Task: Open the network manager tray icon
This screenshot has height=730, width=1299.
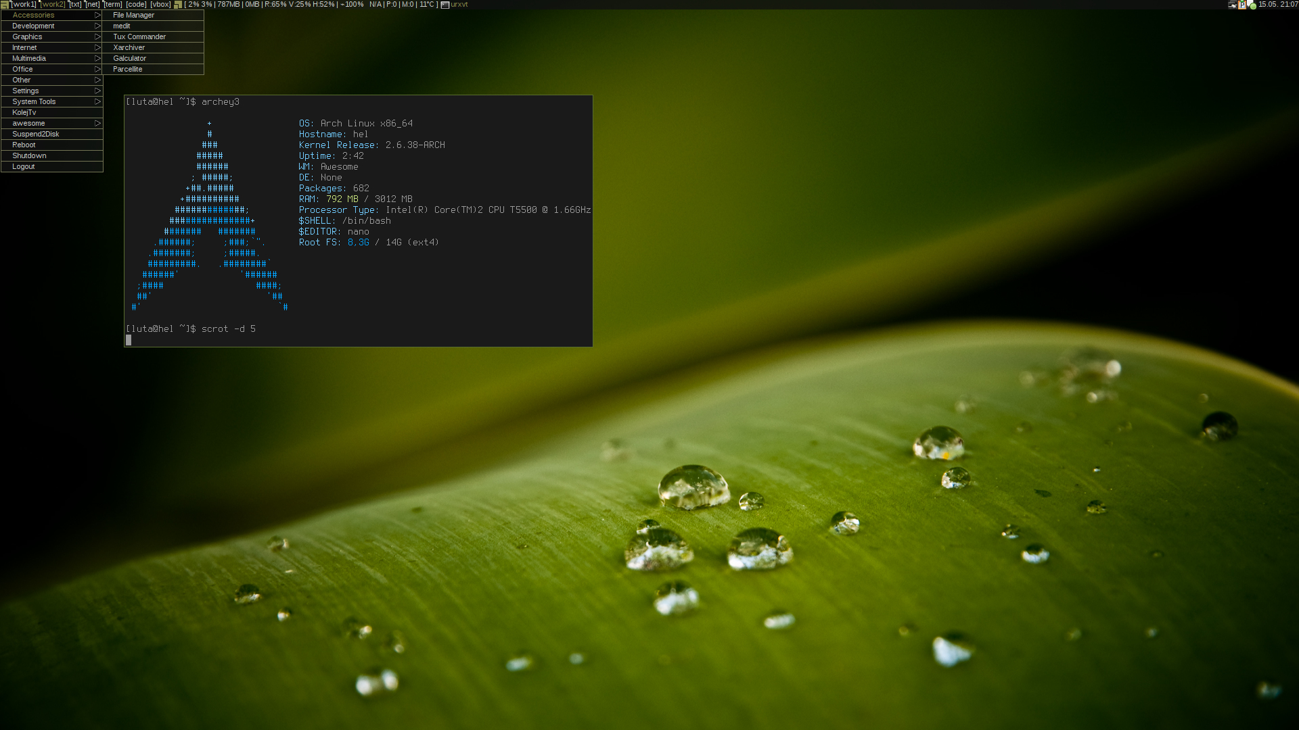Action: pos(1233,5)
